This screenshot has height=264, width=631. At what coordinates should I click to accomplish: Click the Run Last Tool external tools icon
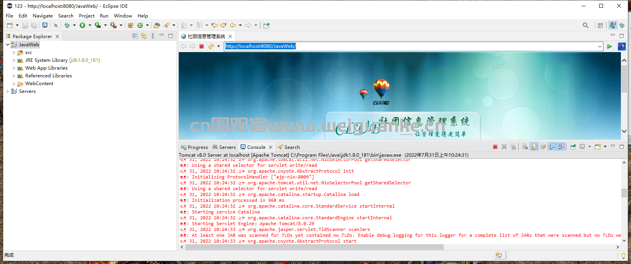(x=113, y=25)
